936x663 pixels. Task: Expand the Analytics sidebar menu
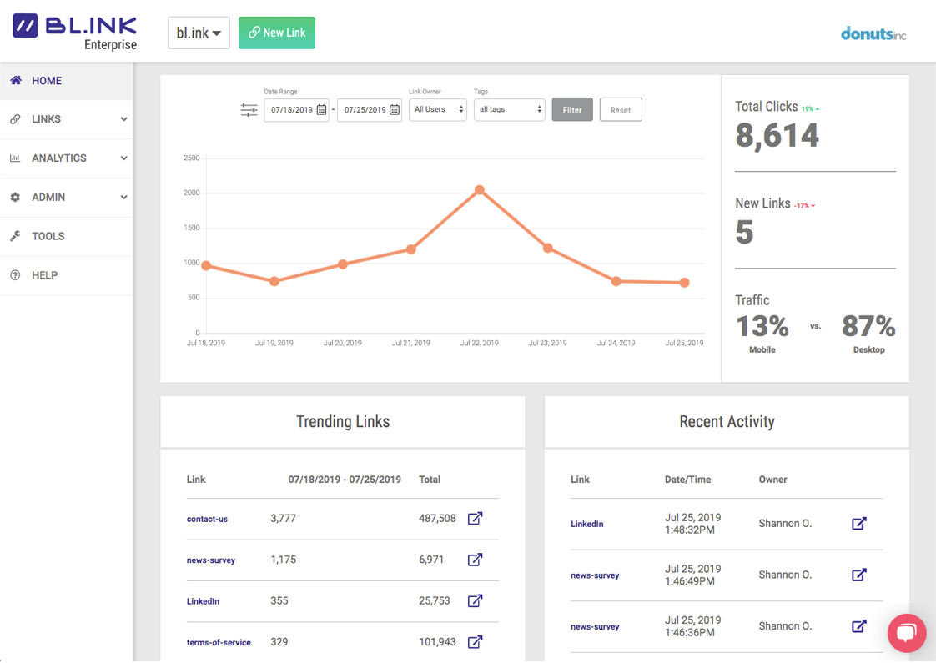[x=67, y=158]
